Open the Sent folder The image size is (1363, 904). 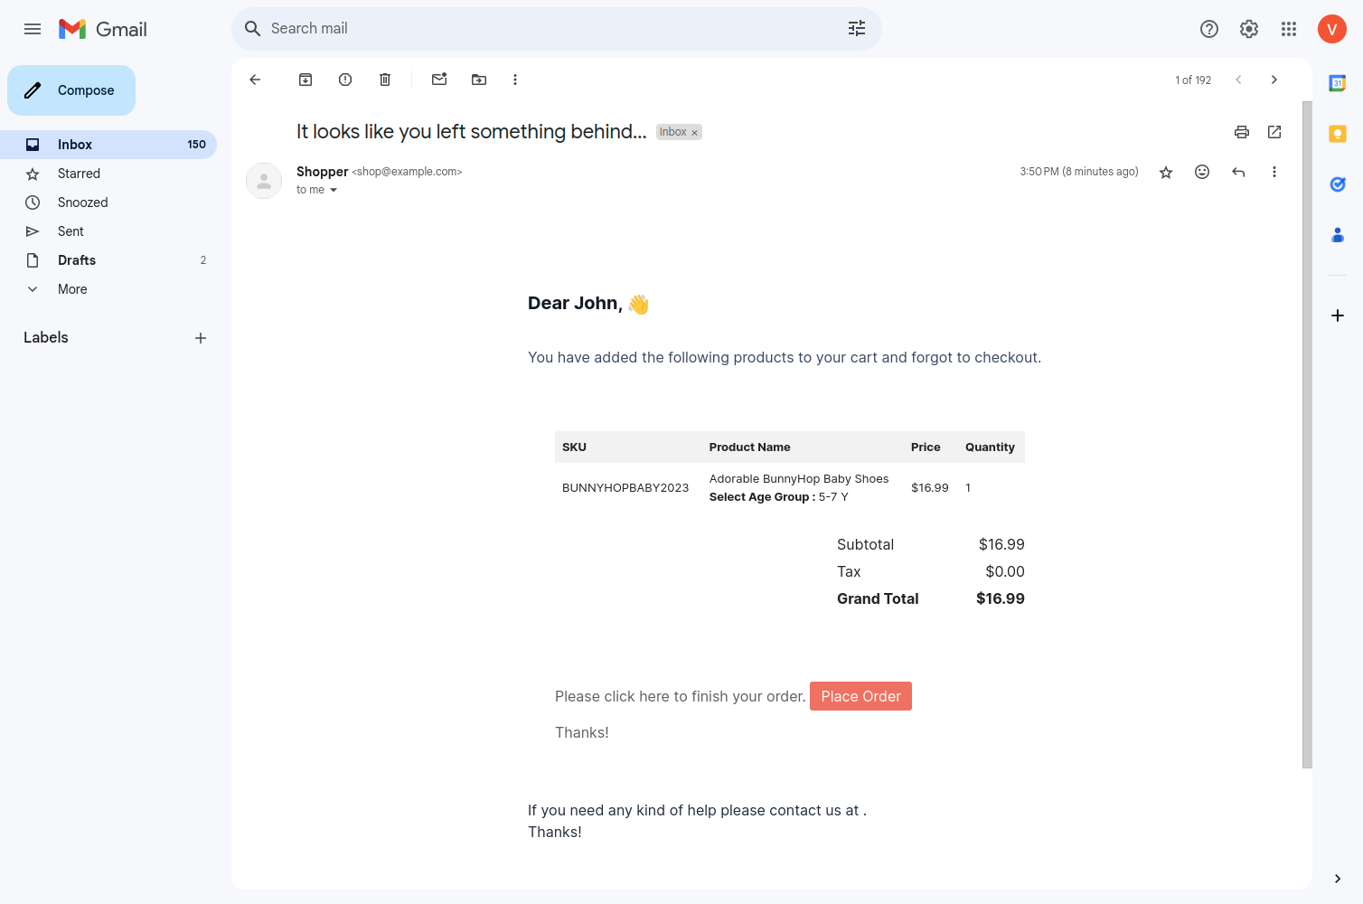click(x=108, y=231)
